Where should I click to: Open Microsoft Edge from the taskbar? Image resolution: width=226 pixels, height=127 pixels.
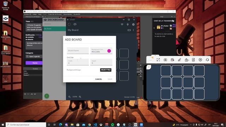point(60,125)
